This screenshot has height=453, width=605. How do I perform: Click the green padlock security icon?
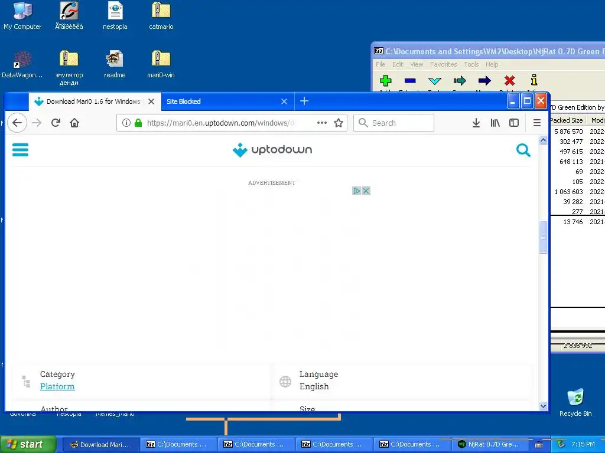(138, 123)
